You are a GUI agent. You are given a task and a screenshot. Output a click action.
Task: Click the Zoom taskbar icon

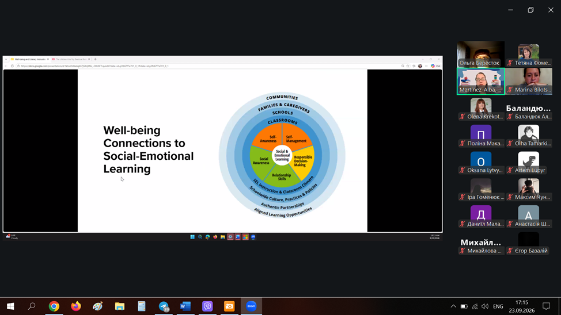click(251, 306)
